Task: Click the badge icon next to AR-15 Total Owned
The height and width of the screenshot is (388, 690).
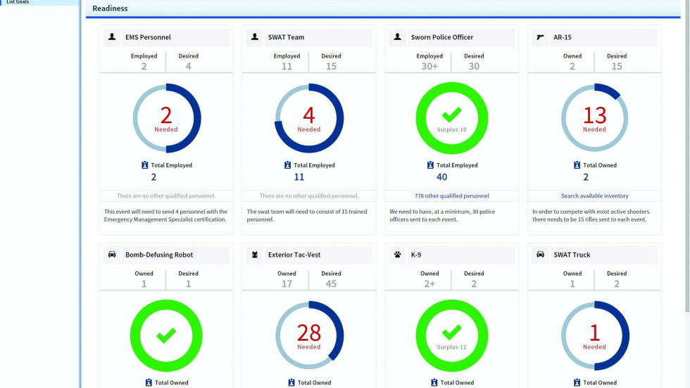Action: (x=574, y=165)
